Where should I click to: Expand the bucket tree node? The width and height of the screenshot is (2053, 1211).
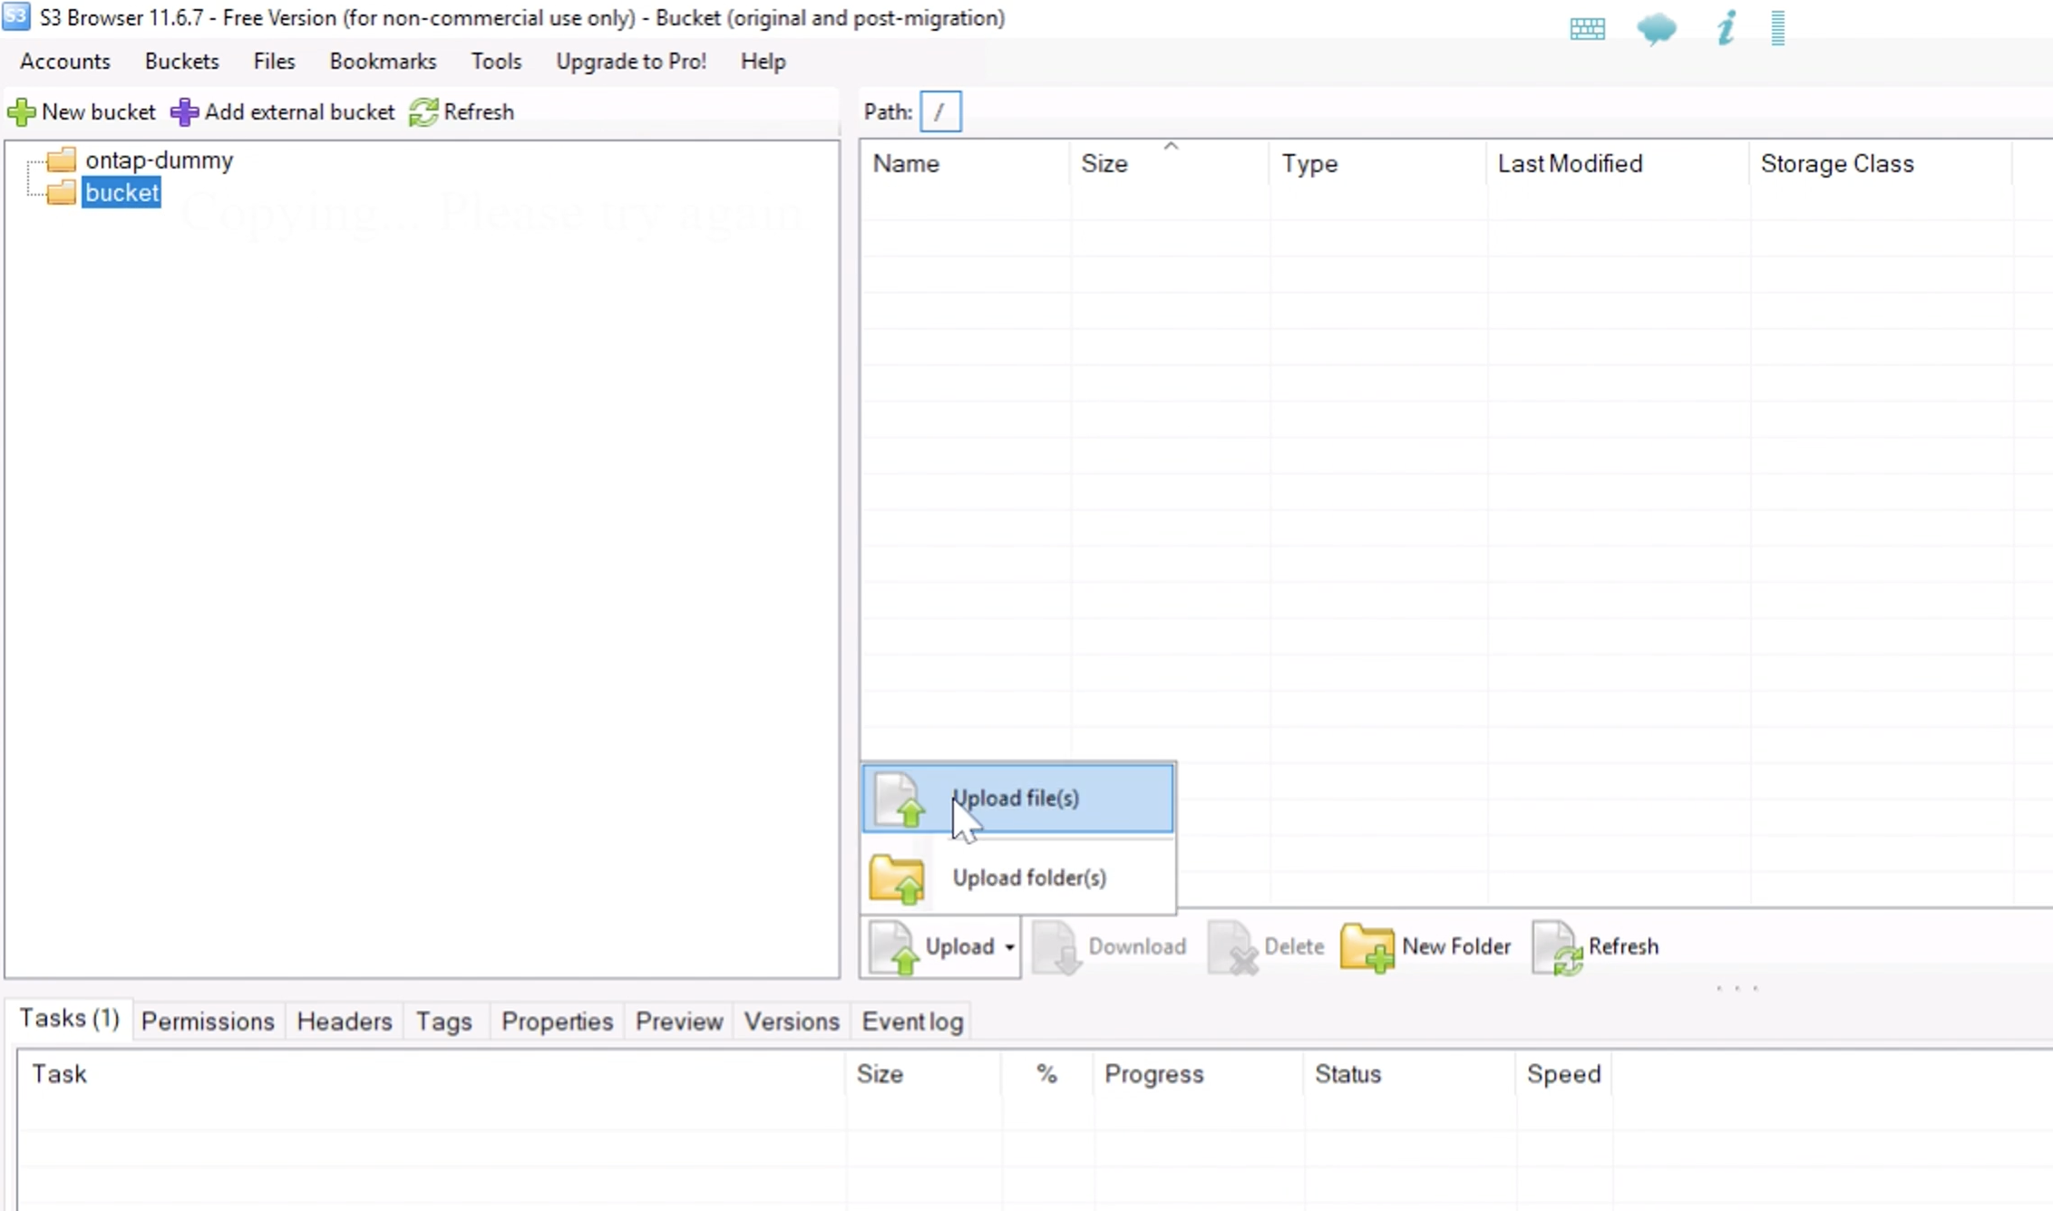(29, 193)
